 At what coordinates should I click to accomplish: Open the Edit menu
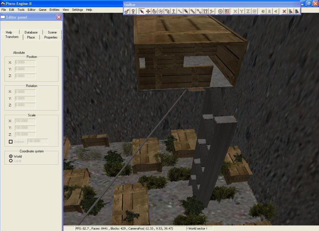tap(12, 10)
